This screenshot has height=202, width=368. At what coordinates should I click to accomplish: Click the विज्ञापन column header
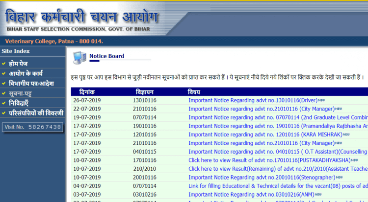(x=145, y=91)
